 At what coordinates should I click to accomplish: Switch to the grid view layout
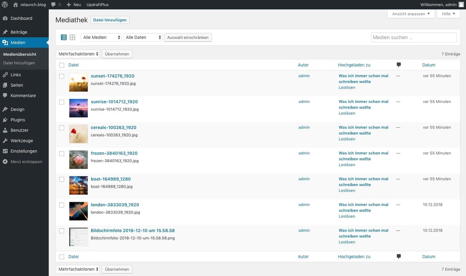[72, 37]
